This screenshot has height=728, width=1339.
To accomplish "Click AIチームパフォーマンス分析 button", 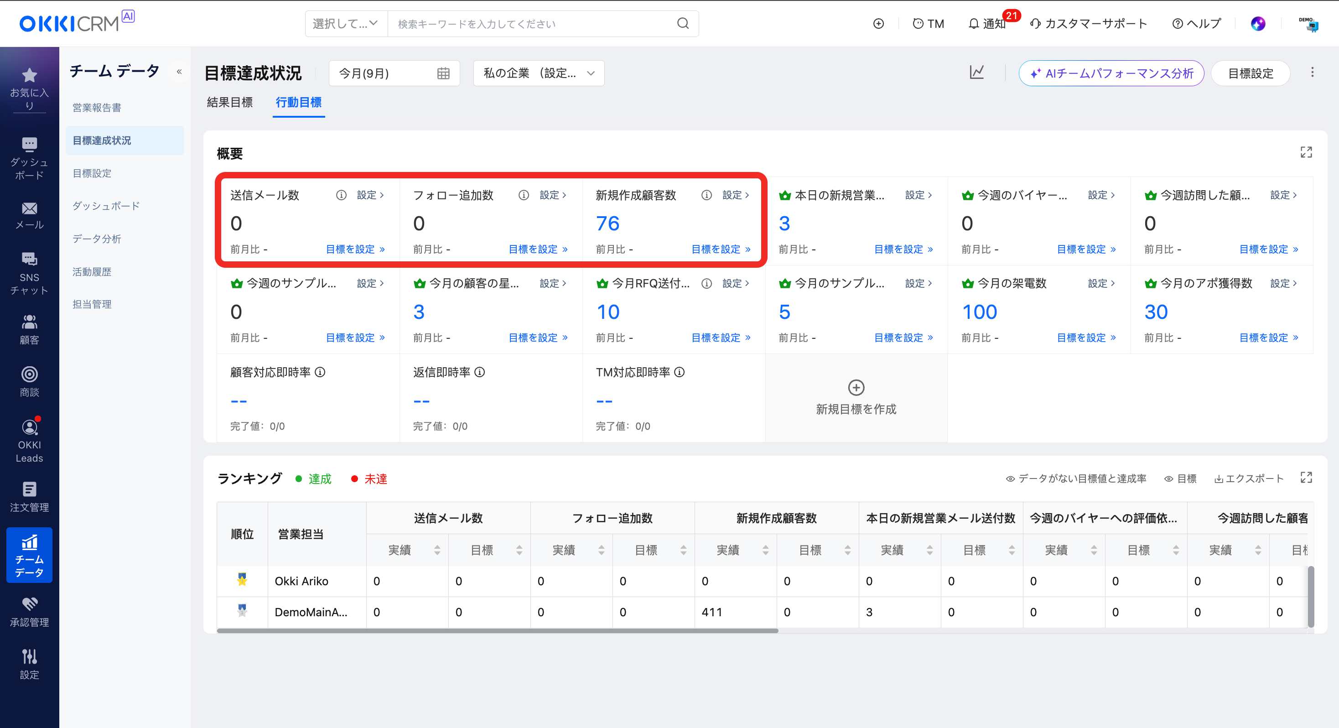I will point(1111,73).
